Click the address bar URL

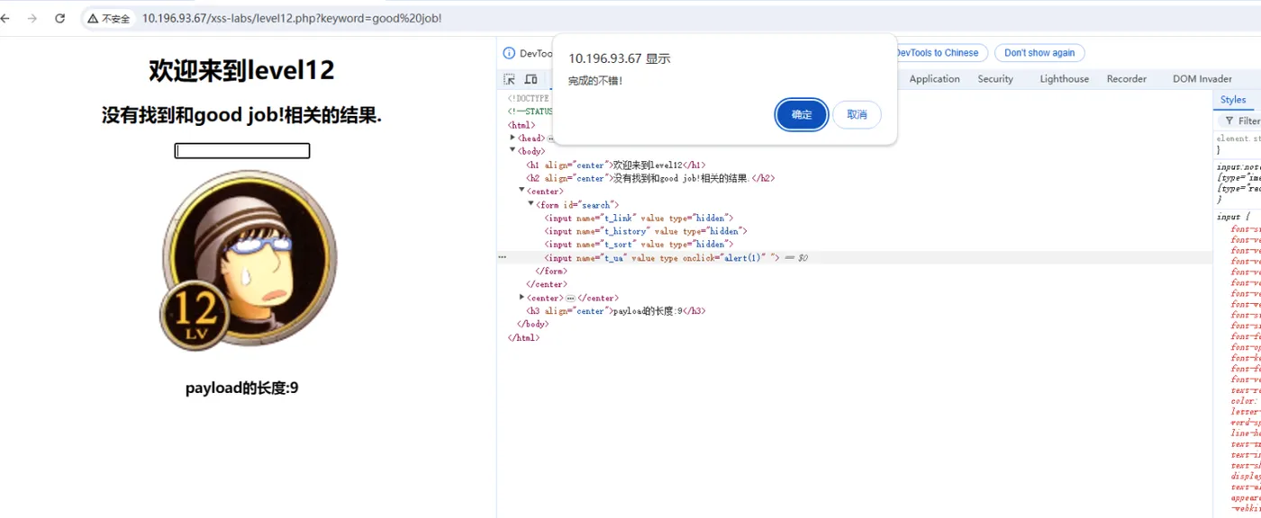tap(292, 18)
